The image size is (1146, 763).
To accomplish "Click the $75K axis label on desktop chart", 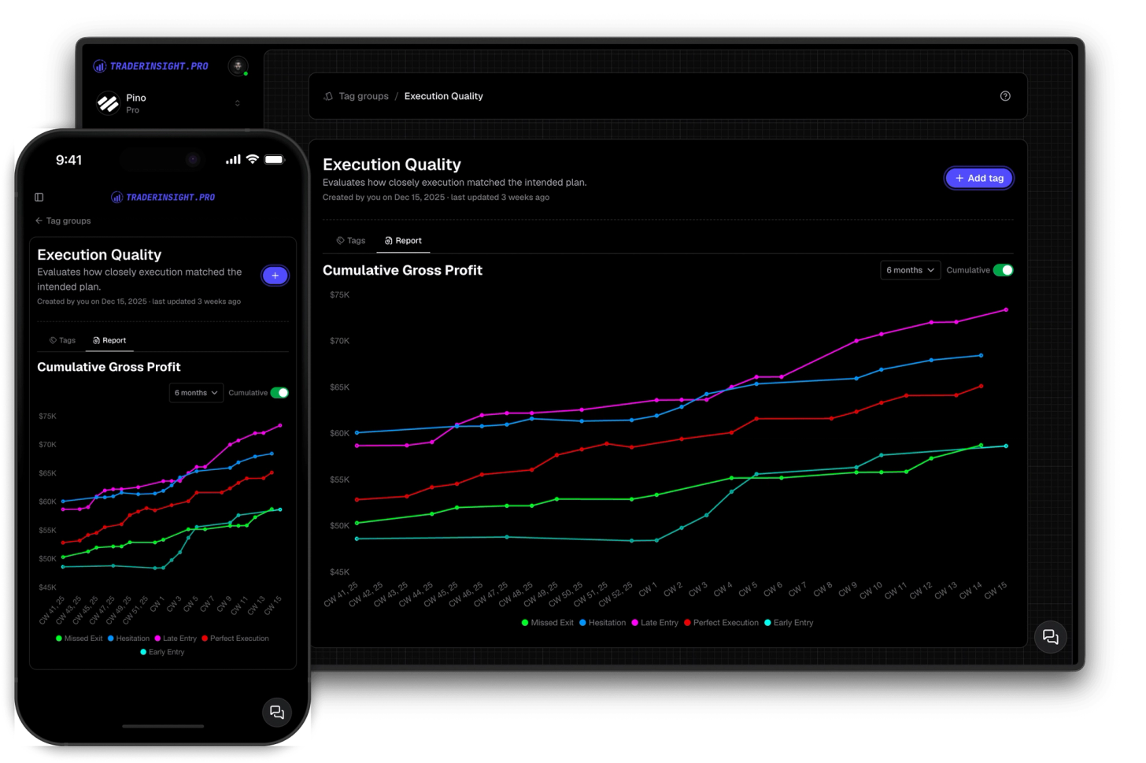I will [x=339, y=294].
